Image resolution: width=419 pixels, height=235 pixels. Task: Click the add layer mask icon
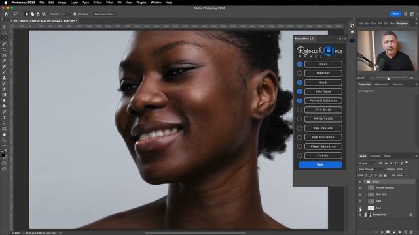pyautogui.click(x=388, y=232)
